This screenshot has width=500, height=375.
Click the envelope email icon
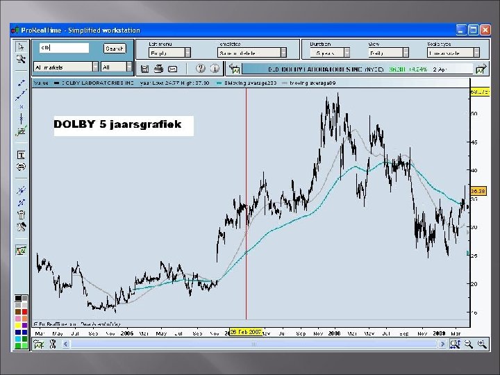point(172,69)
